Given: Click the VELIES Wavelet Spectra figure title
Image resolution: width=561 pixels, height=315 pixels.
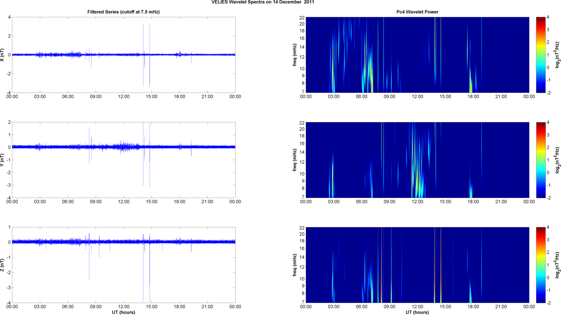Looking at the screenshot, I should coord(263,2).
